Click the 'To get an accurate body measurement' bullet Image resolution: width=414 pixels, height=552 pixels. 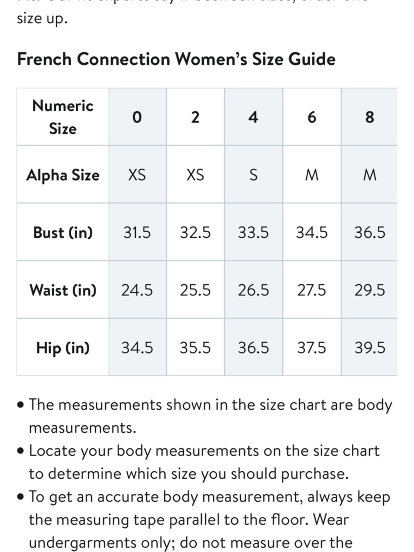coord(204,519)
